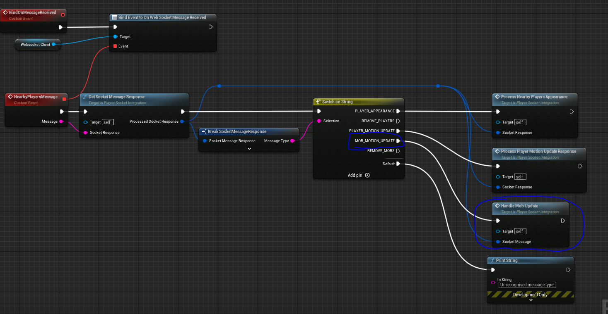Click the Message Type output pin
608x314 pixels.
292,141
